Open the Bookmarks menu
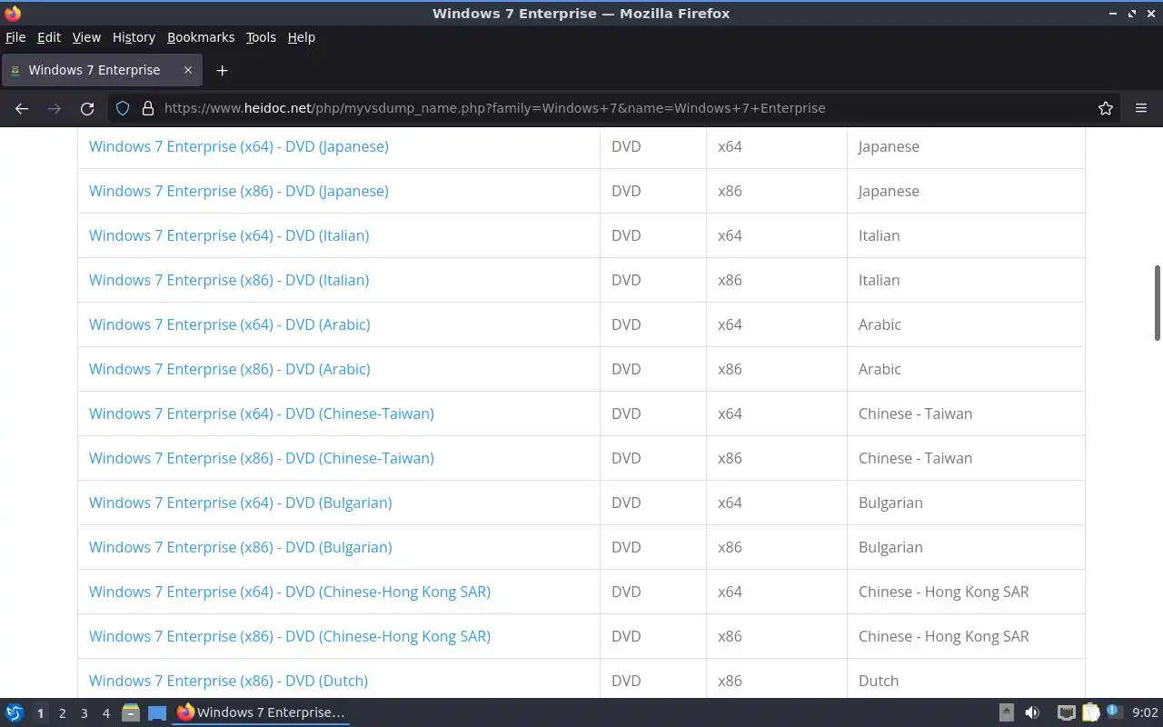1163x727 pixels. [201, 37]
